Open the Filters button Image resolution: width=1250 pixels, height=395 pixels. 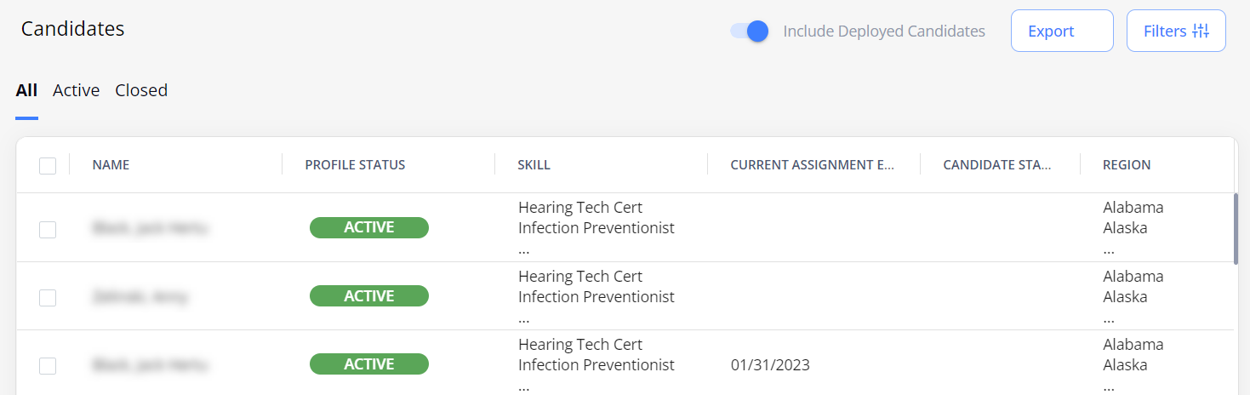(x=1176, y=31)
